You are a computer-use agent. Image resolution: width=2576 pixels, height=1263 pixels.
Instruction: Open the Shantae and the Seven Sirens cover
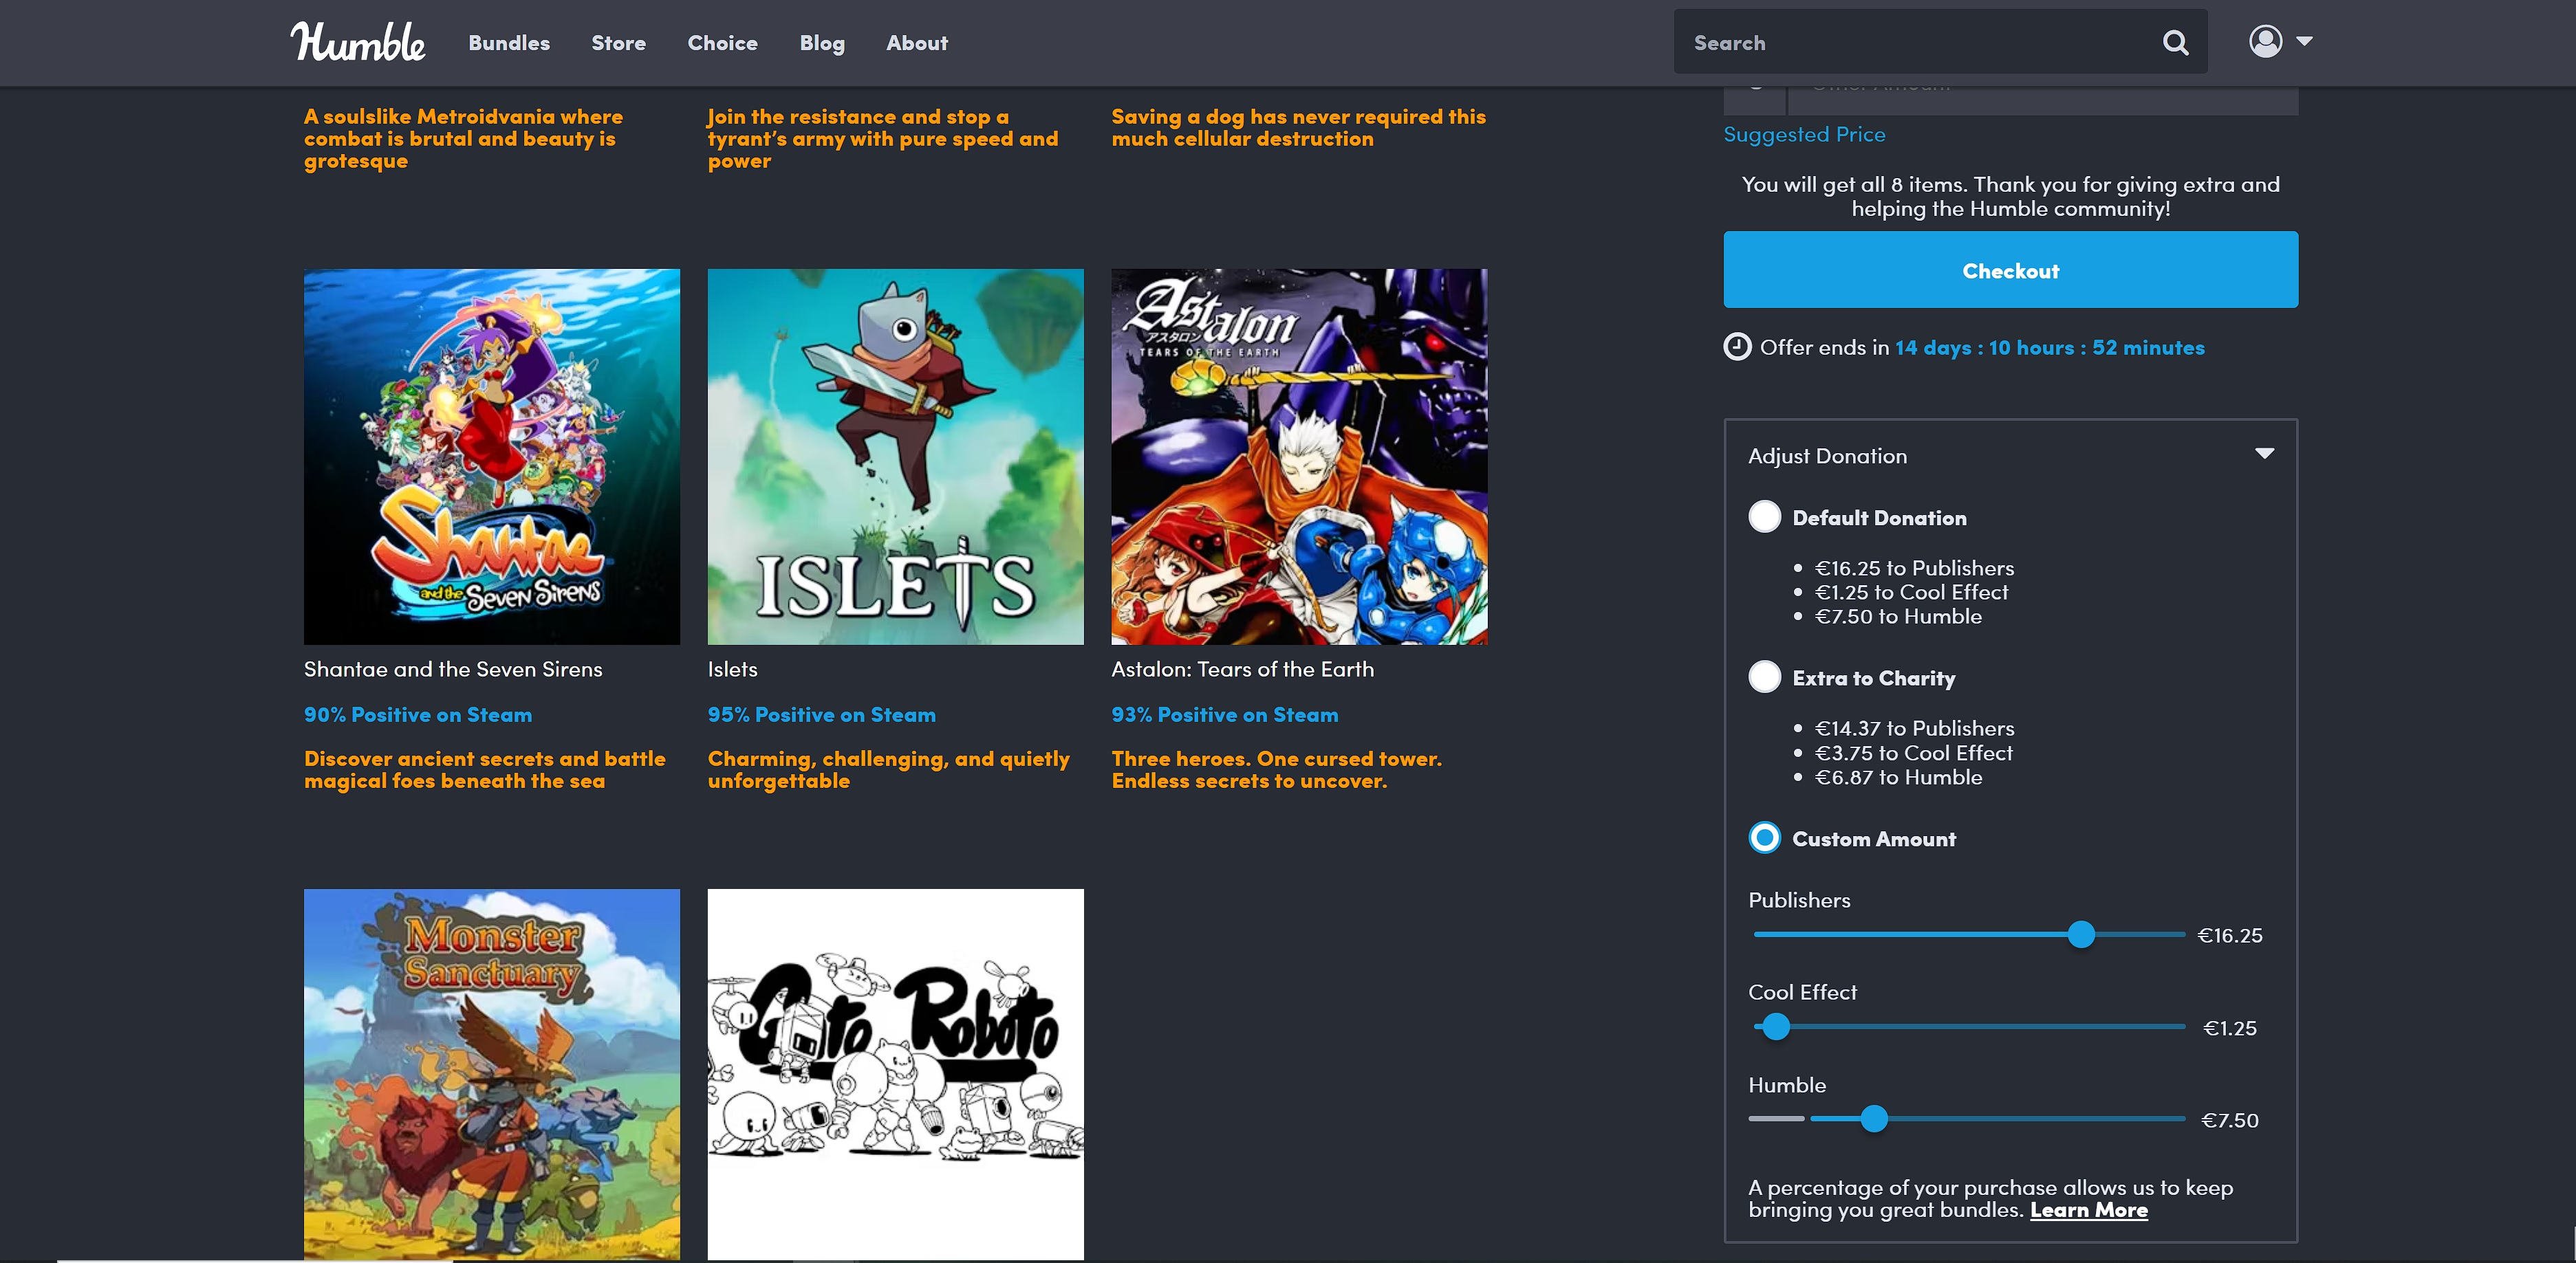[x=491, y=456]
